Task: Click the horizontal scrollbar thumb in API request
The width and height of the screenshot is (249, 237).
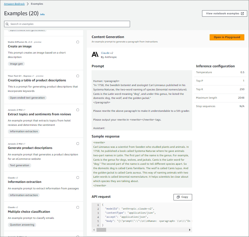Action: [x=101, y=230]
